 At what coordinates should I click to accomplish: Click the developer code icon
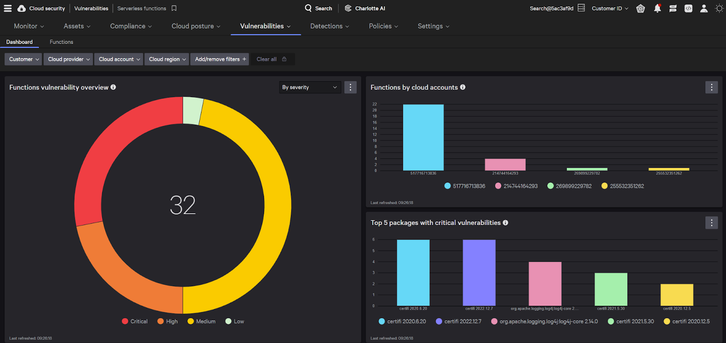coord(688,8)
